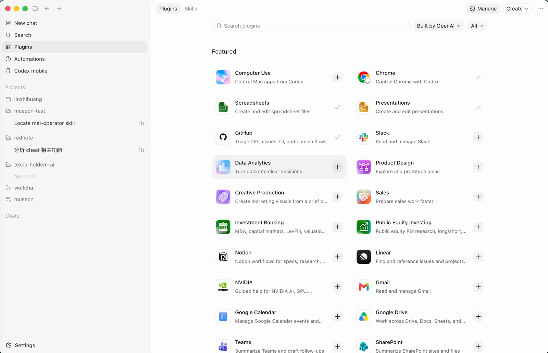Open Automations in the sidebar
Image resolution: width=548 pixels, height=353 pixels.
(74, 59)
